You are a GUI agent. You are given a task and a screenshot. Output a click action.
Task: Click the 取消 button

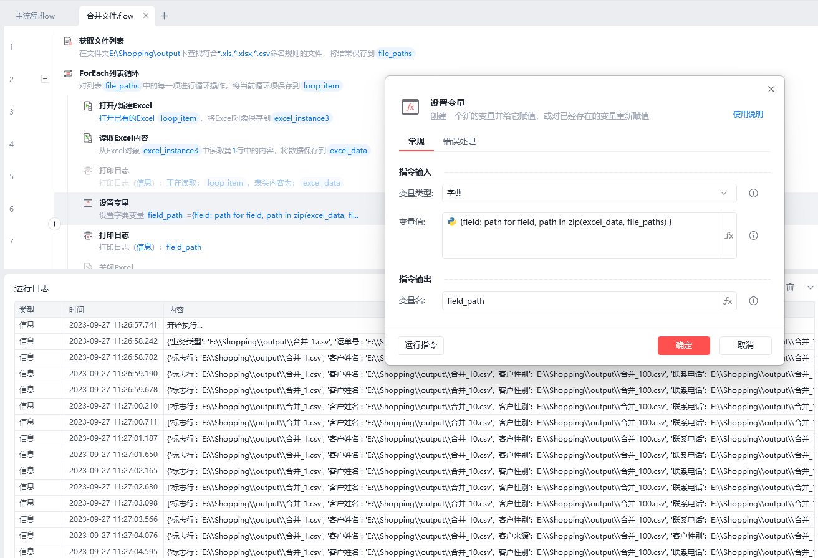click(745, 346)
